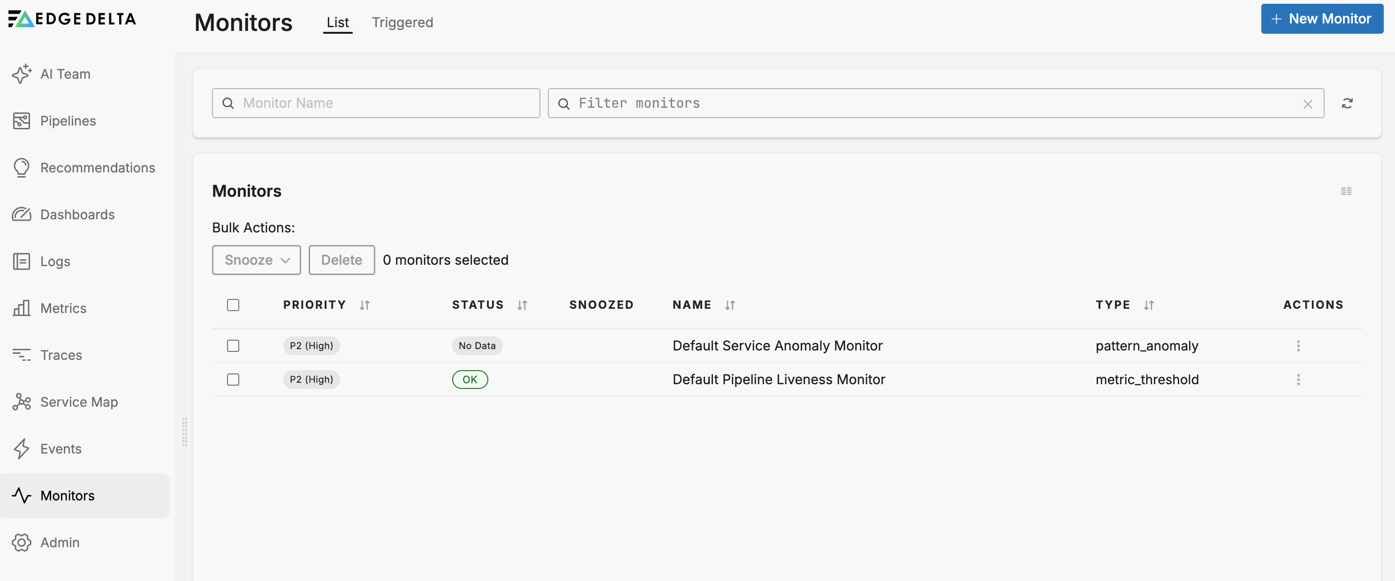Open the table column settings icon
Viewport: 1395px width, 581px height.
click(1346, 191)
